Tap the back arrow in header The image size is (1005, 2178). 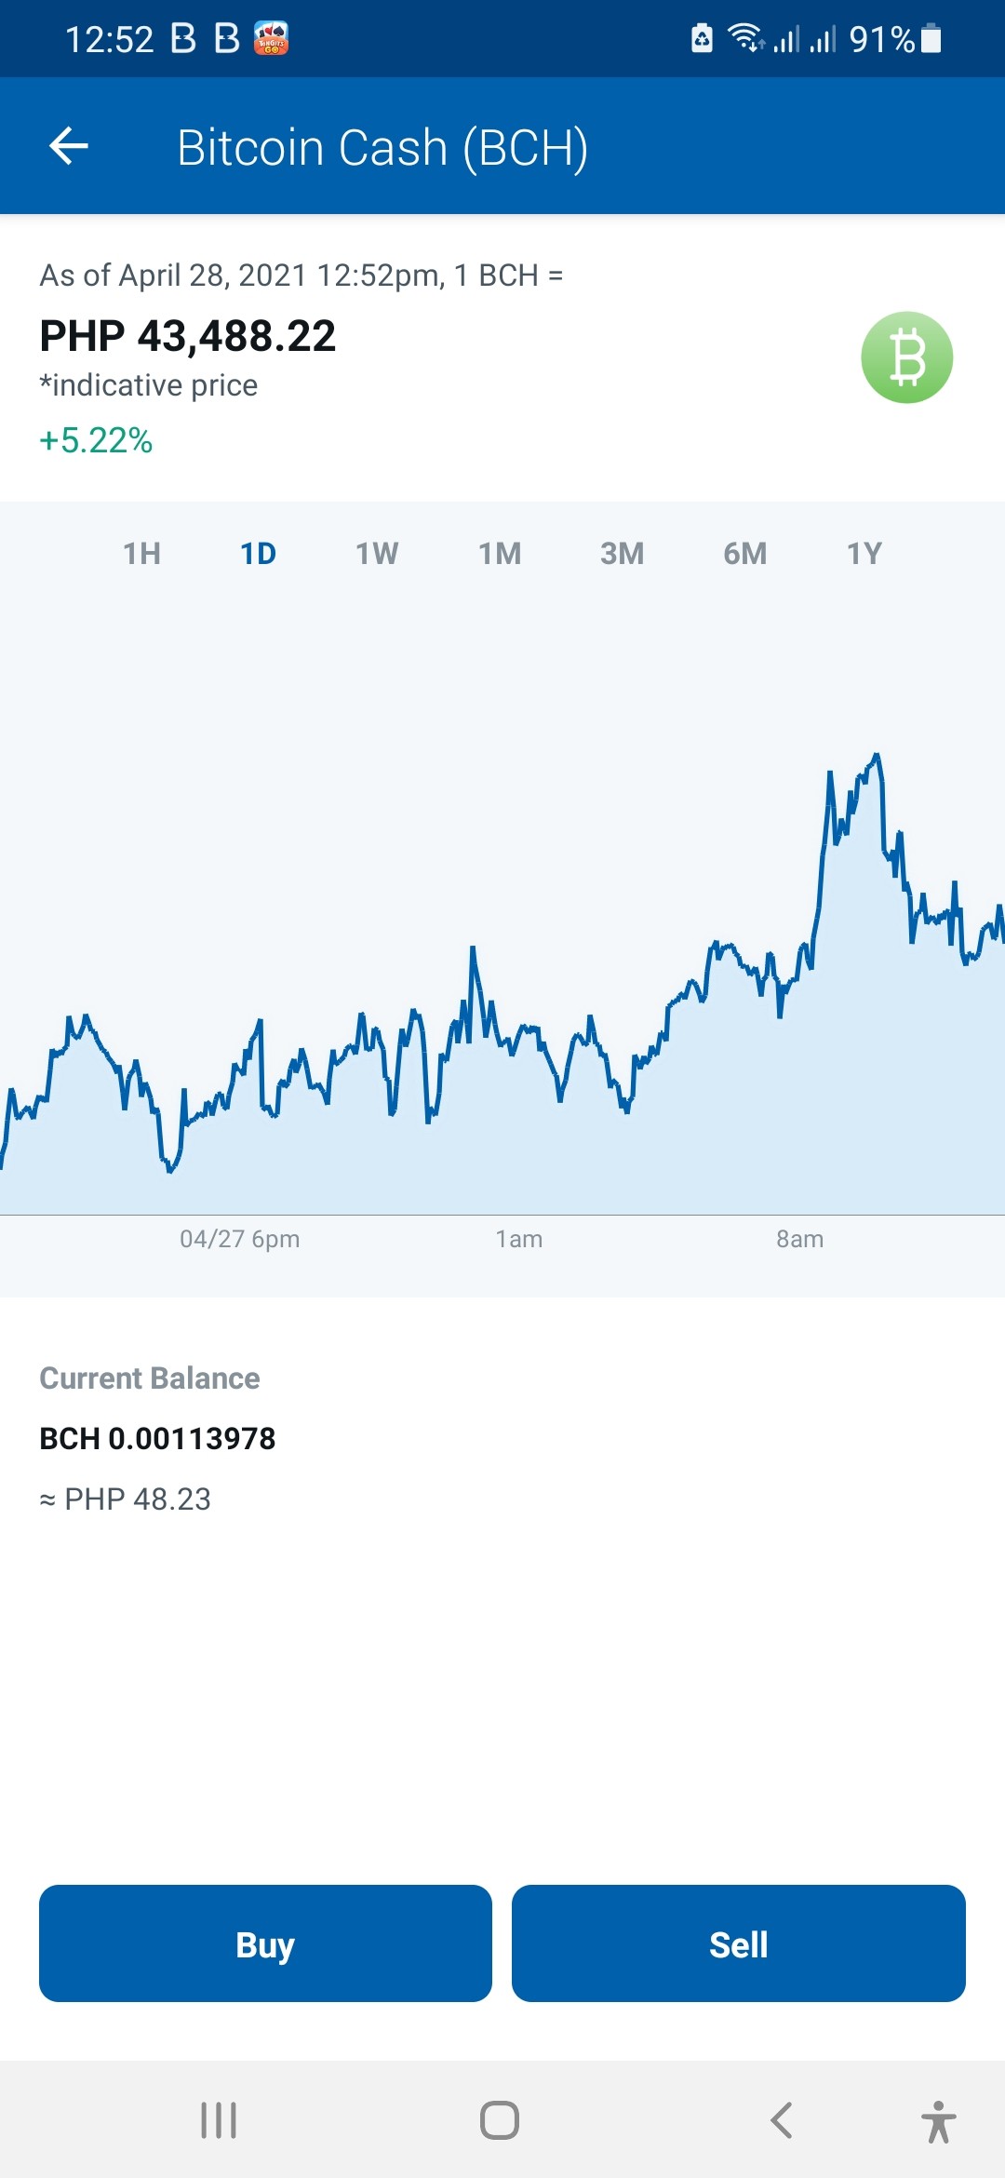pos(69,146)
